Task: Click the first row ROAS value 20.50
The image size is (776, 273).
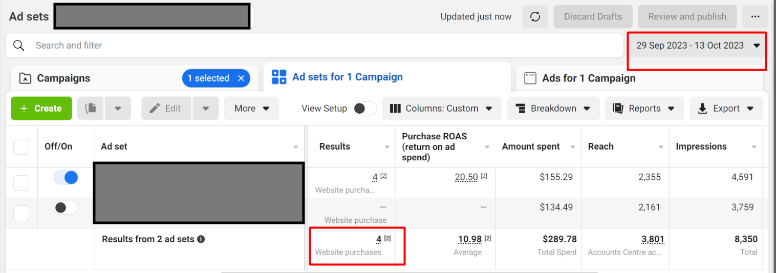Action: (x=466, y=177)
